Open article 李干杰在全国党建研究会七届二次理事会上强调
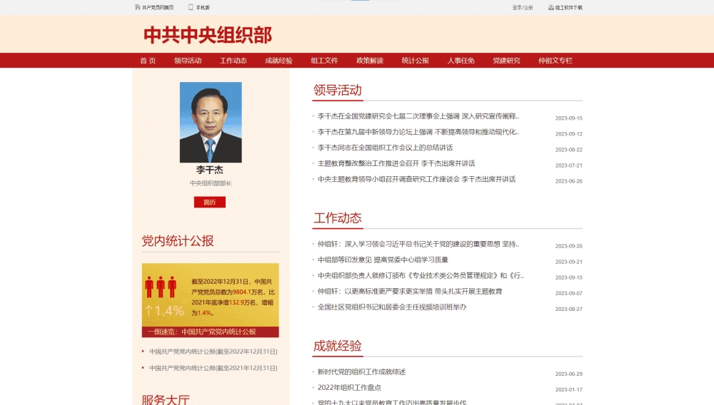This screenshot has width=714, height=405. click(x=418, y=116)
